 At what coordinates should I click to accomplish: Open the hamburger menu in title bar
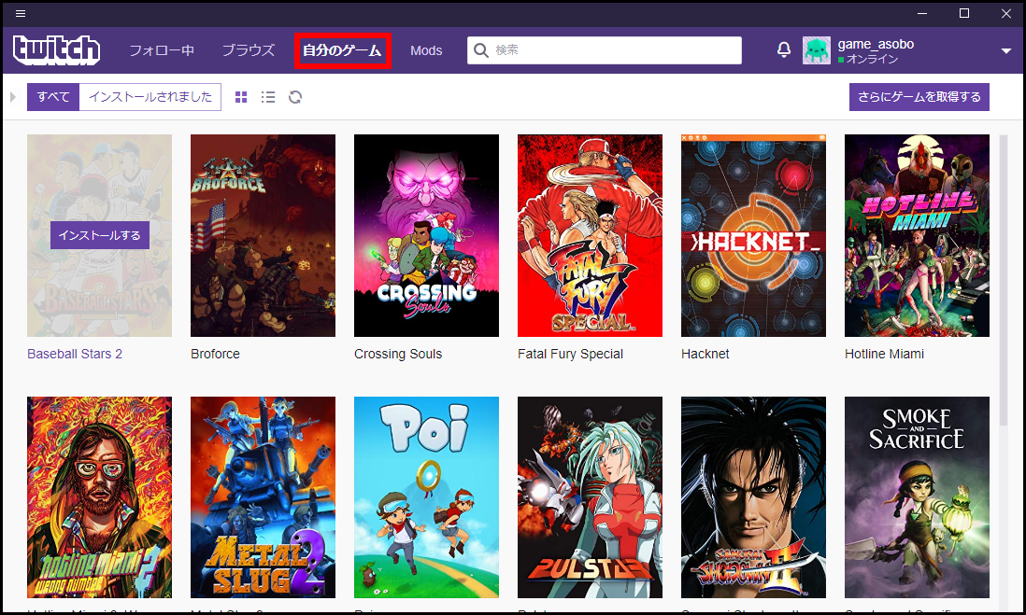click(21, 14)
